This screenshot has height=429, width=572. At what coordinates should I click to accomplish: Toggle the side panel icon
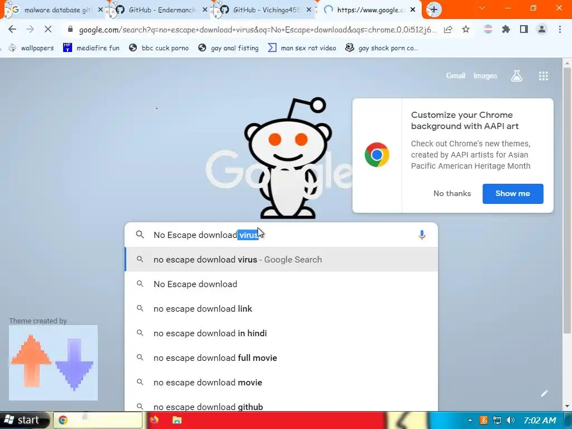(524, 30)
